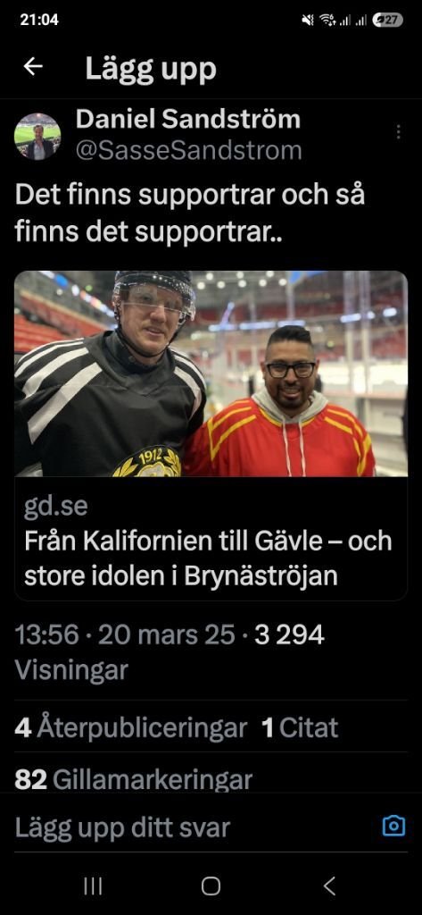Open the @SasseSandstrom handle
Image resolution: width=422 pixels, height=915 pixels.
[189, 150]
